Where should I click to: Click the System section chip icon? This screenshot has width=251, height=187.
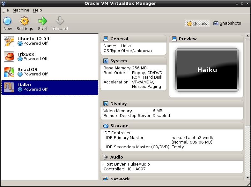pos(106,61)
